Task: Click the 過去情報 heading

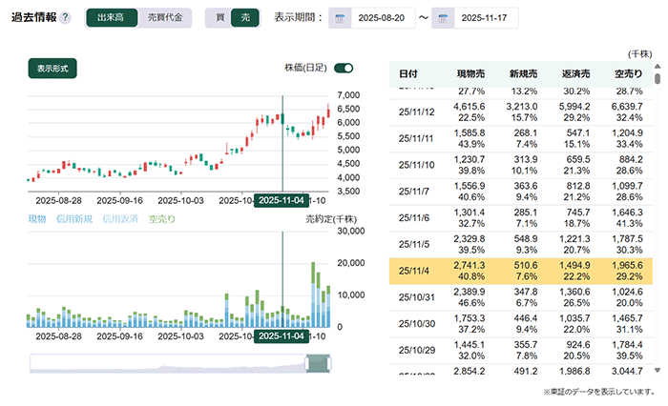Action: 34,17
